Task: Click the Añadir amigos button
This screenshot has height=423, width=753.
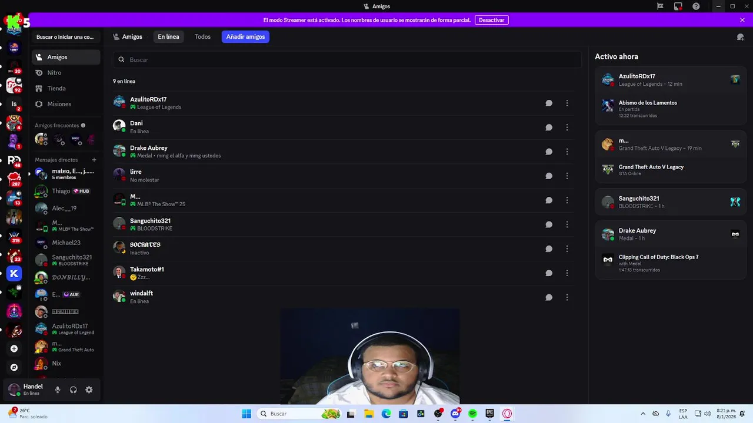Action: pos(245,36)
